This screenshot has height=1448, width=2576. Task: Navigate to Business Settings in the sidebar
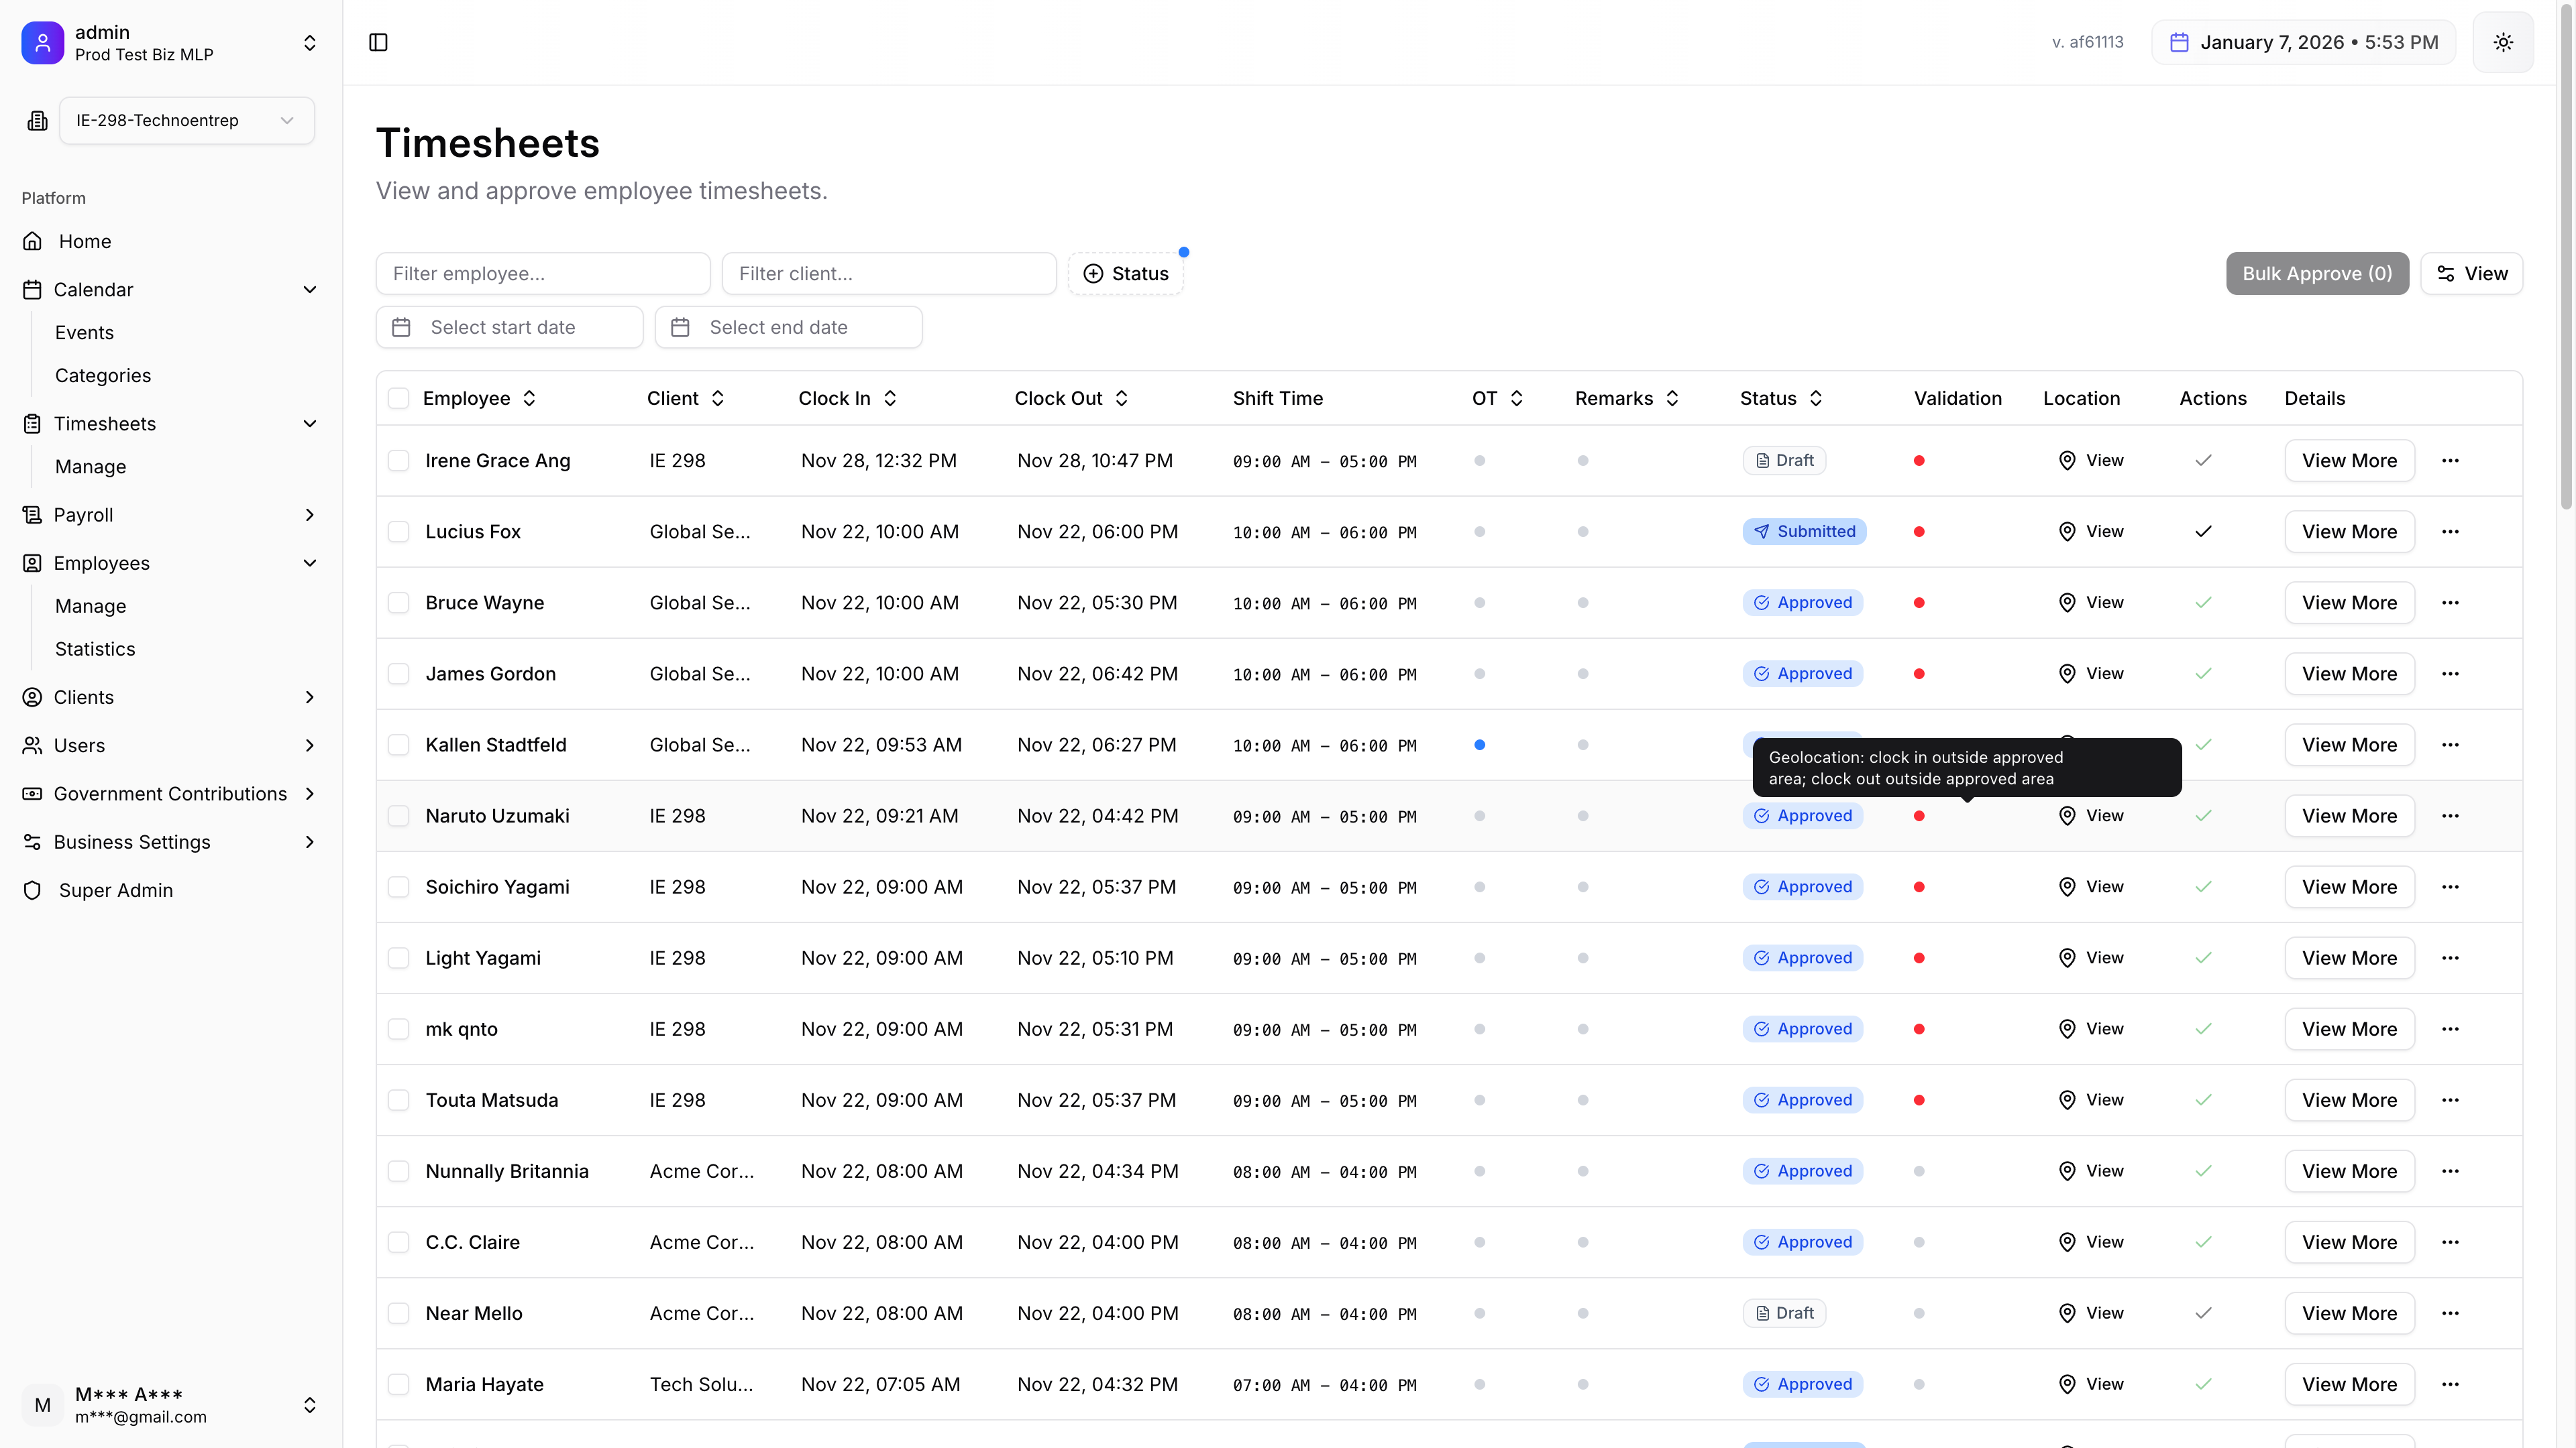pyautogui.click(x=132, y=841)
